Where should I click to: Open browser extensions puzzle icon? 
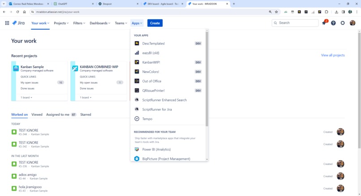tap(327, 12)
